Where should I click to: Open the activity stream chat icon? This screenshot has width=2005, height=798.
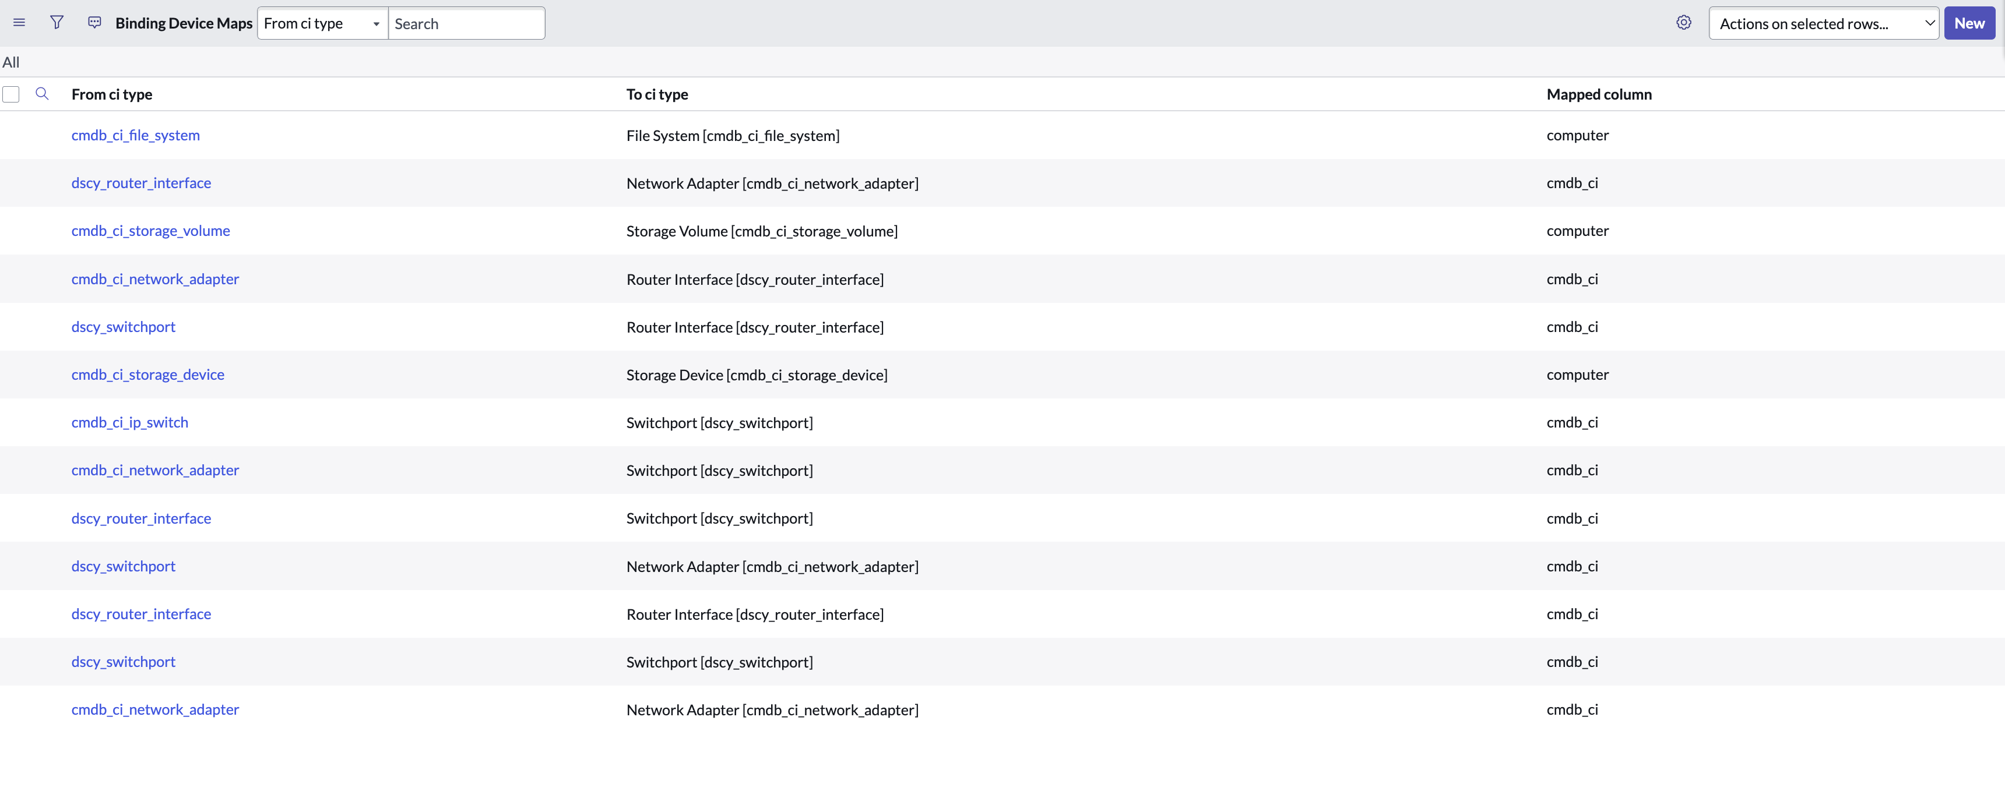tap(95, 23)
